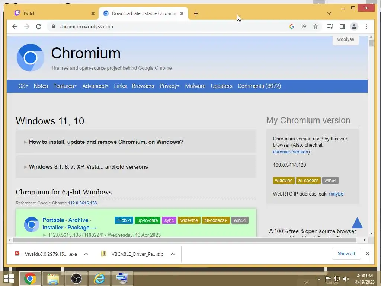The height and width of the screenshot is (286, 381).
Task: Reload the page with the refresh icon
Action: tap(39, 26)
